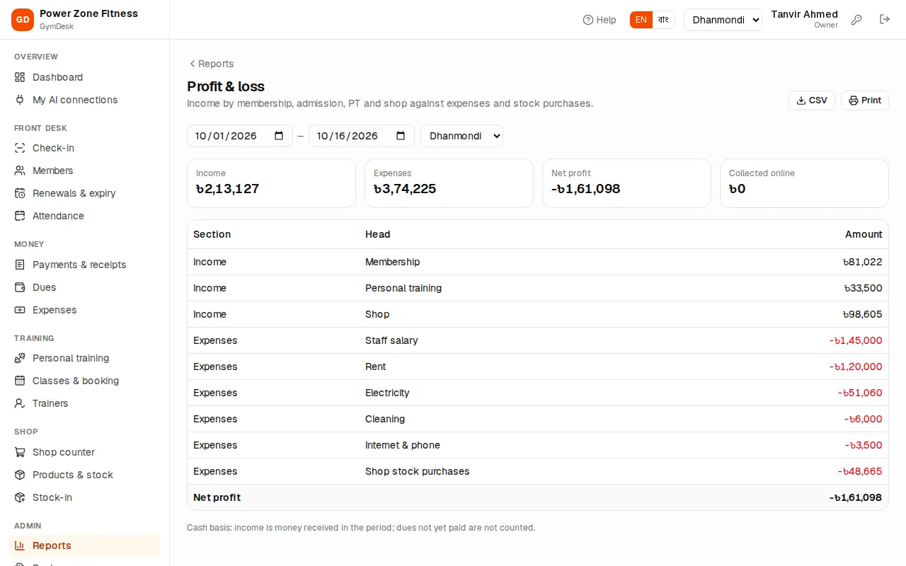Open the branch dropdown in the header
The width and height of the screenshot is (906, 566).
[x=723, y=20]
